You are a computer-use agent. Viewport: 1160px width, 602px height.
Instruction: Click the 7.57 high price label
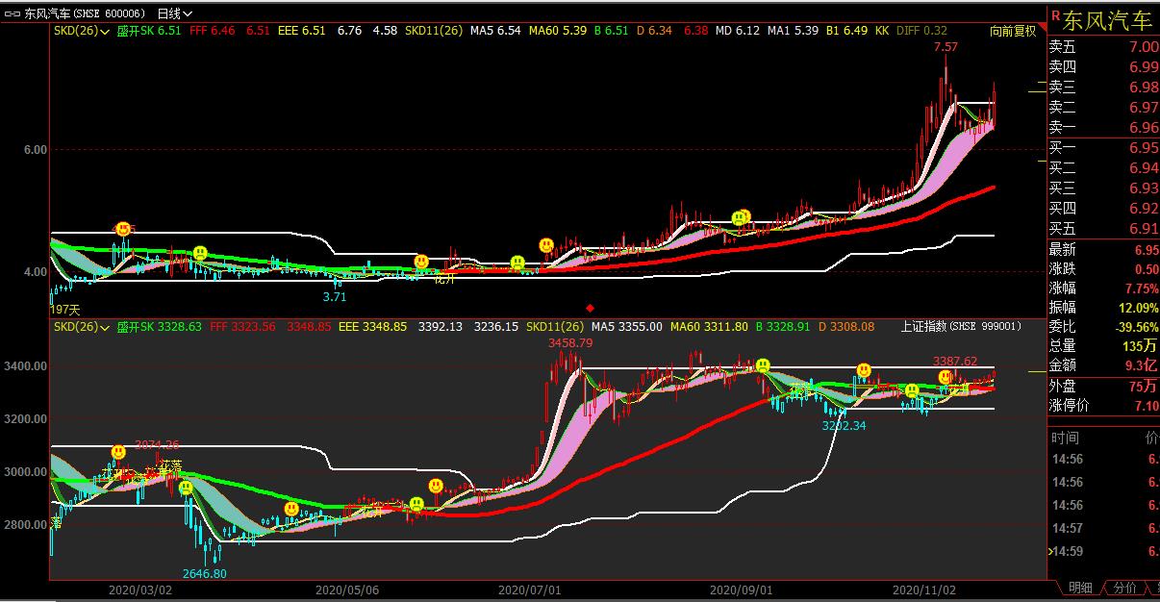coord(946,47)
